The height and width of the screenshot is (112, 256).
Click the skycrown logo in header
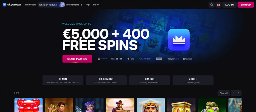12,4
